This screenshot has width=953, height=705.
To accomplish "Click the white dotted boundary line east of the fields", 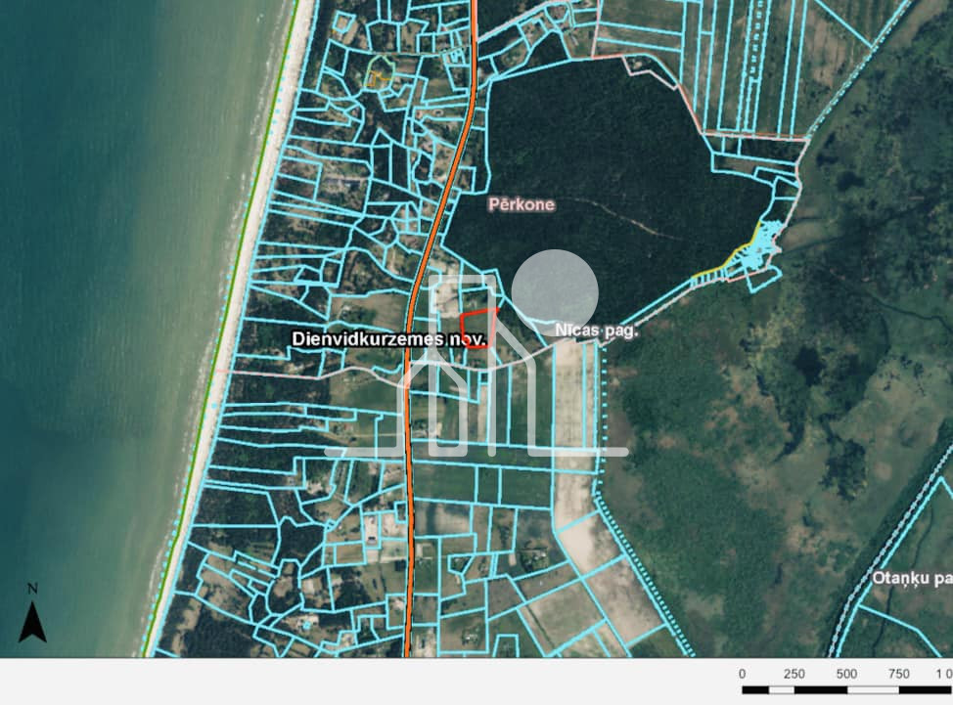I will pyautogui.click(x=636, y=567).
